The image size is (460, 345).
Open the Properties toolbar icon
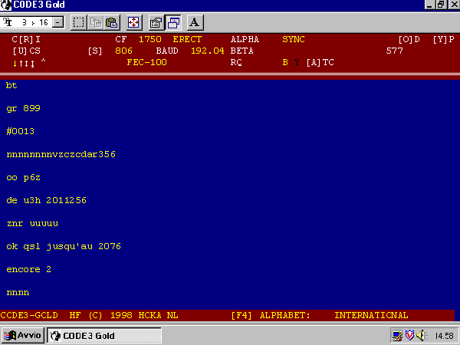[156, 22]
